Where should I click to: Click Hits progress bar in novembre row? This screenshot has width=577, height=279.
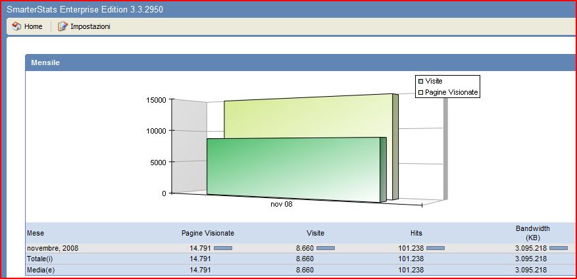[x=436, y=248]
